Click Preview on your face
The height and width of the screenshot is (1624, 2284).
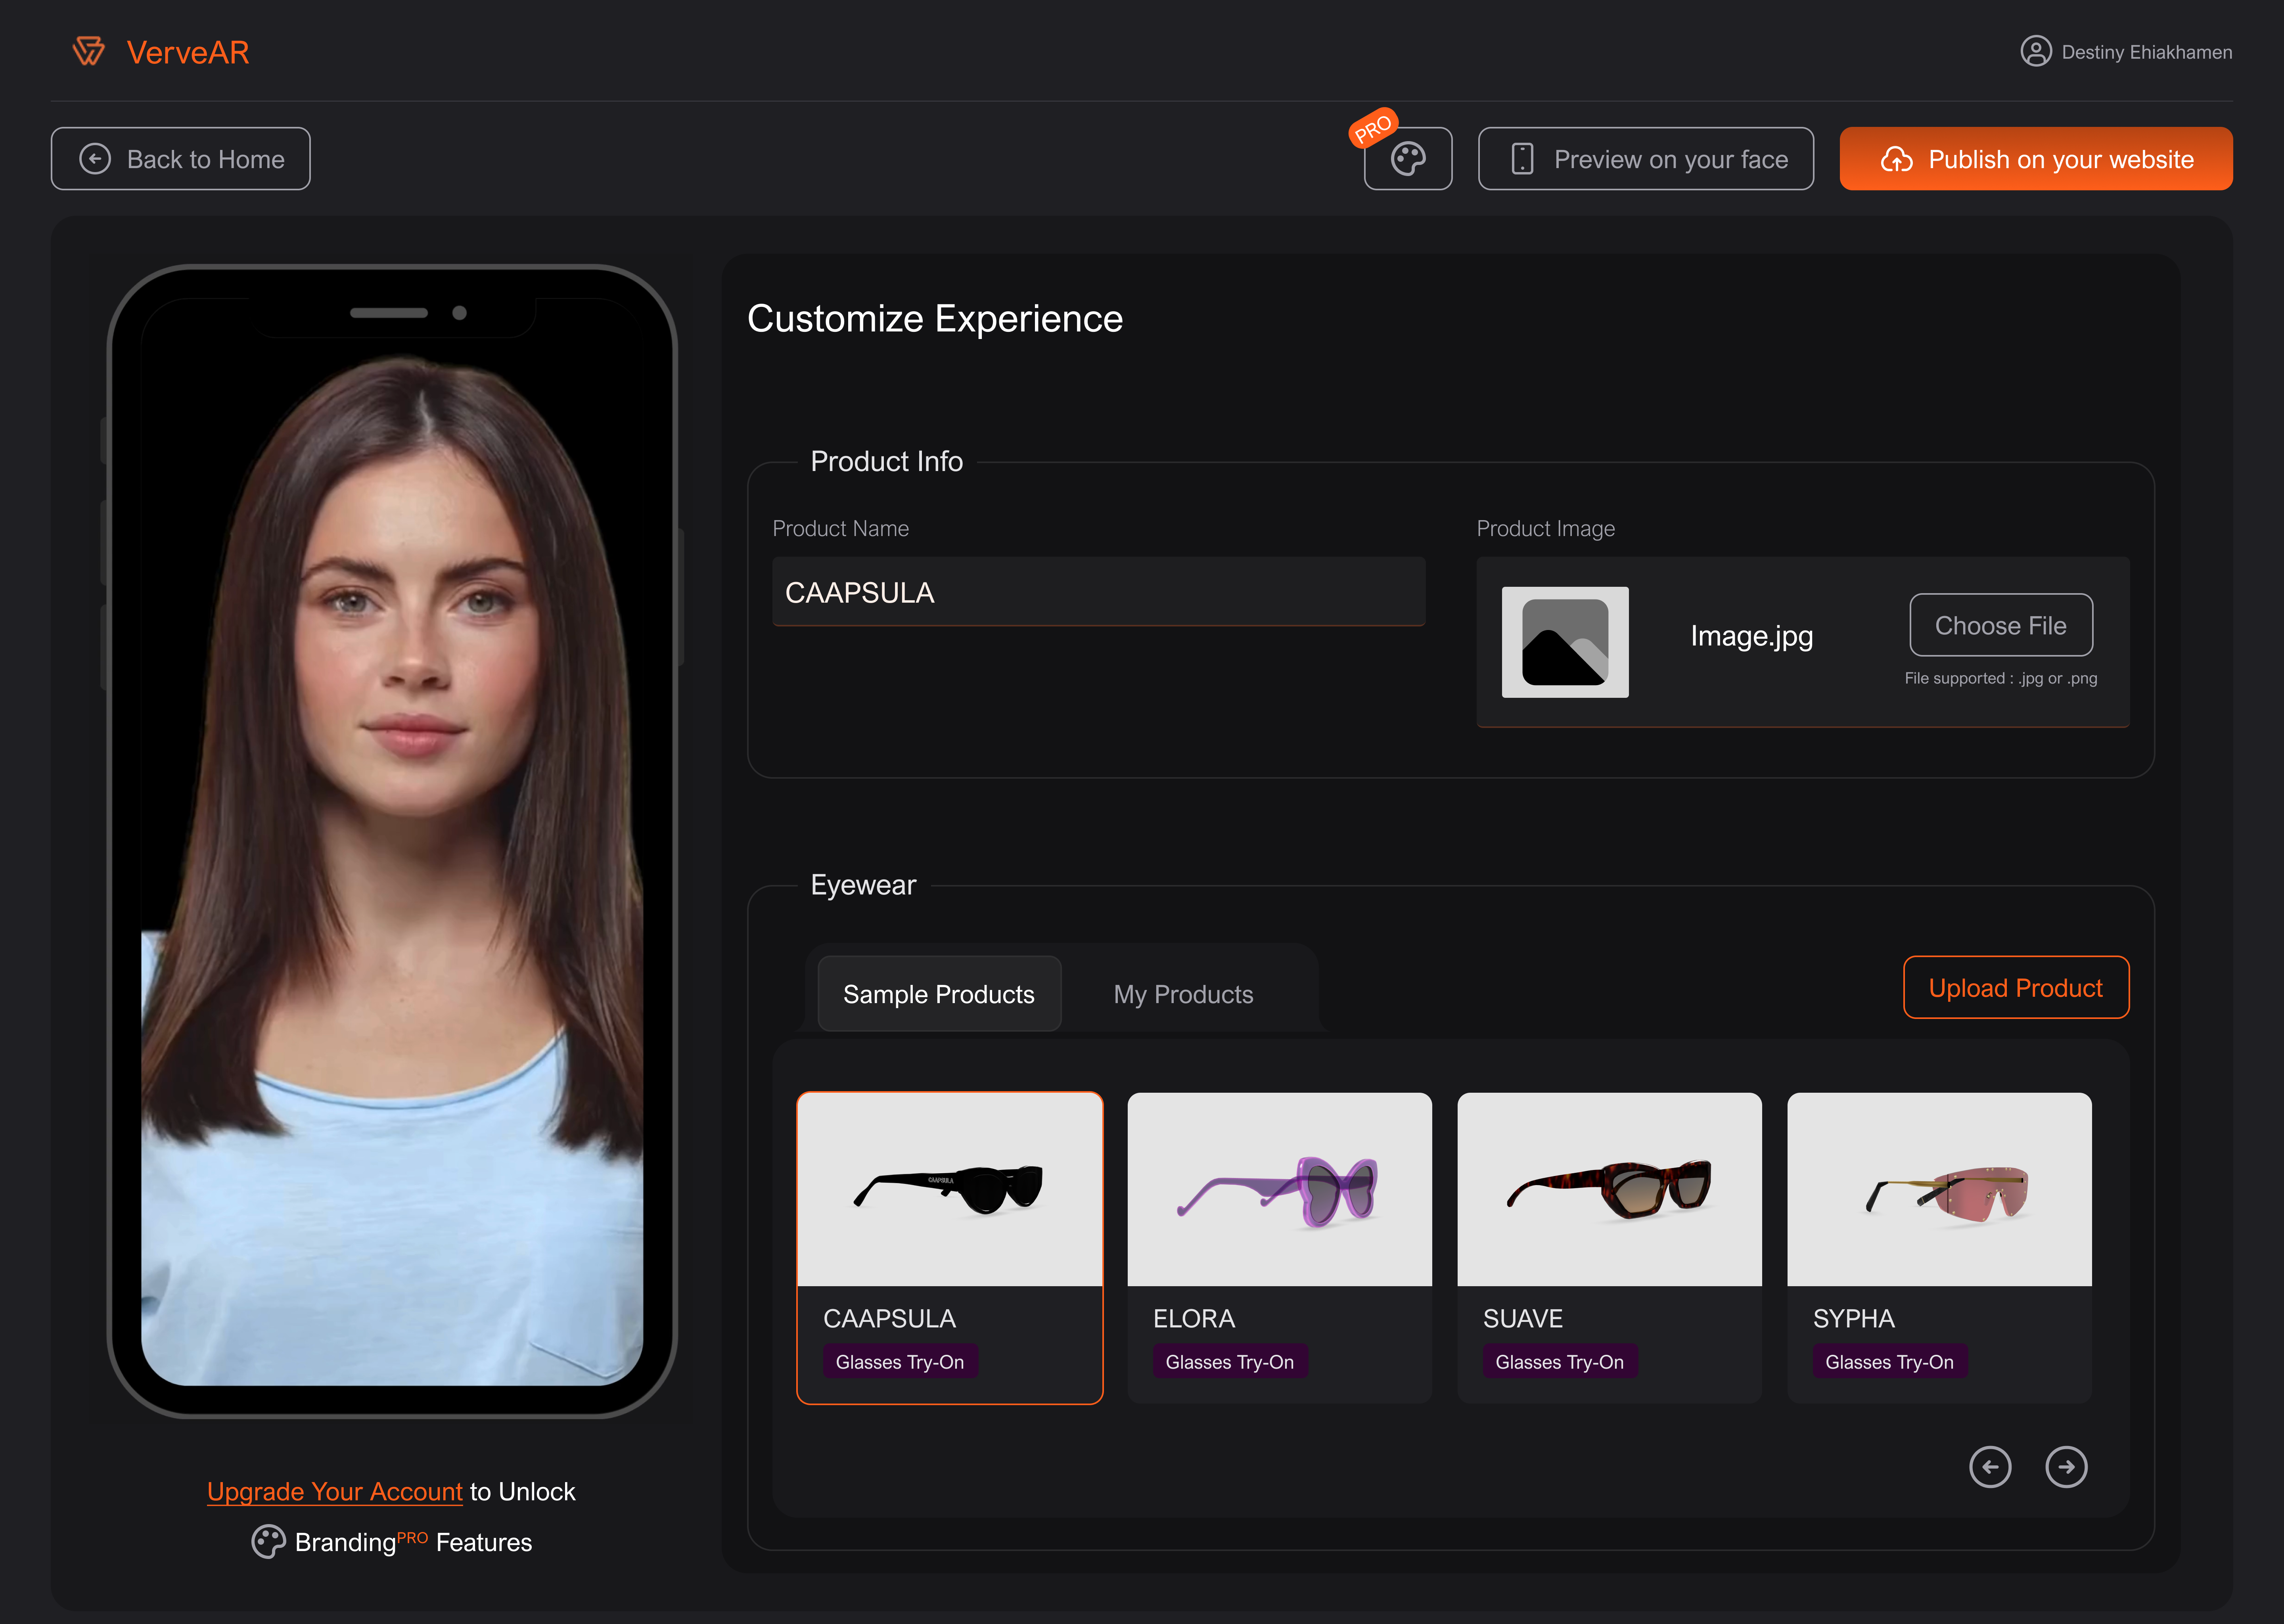click(1646, 159)
